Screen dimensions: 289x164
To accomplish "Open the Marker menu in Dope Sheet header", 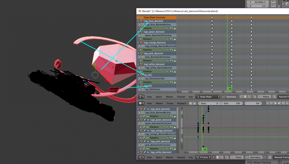I will coord(169,97).
